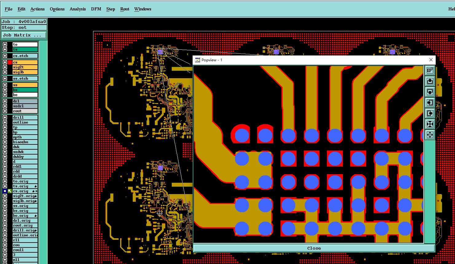The width and height of the screenshot is (455, 264).
Task: Click Close button in Popview window
Action: coord(314,248)
